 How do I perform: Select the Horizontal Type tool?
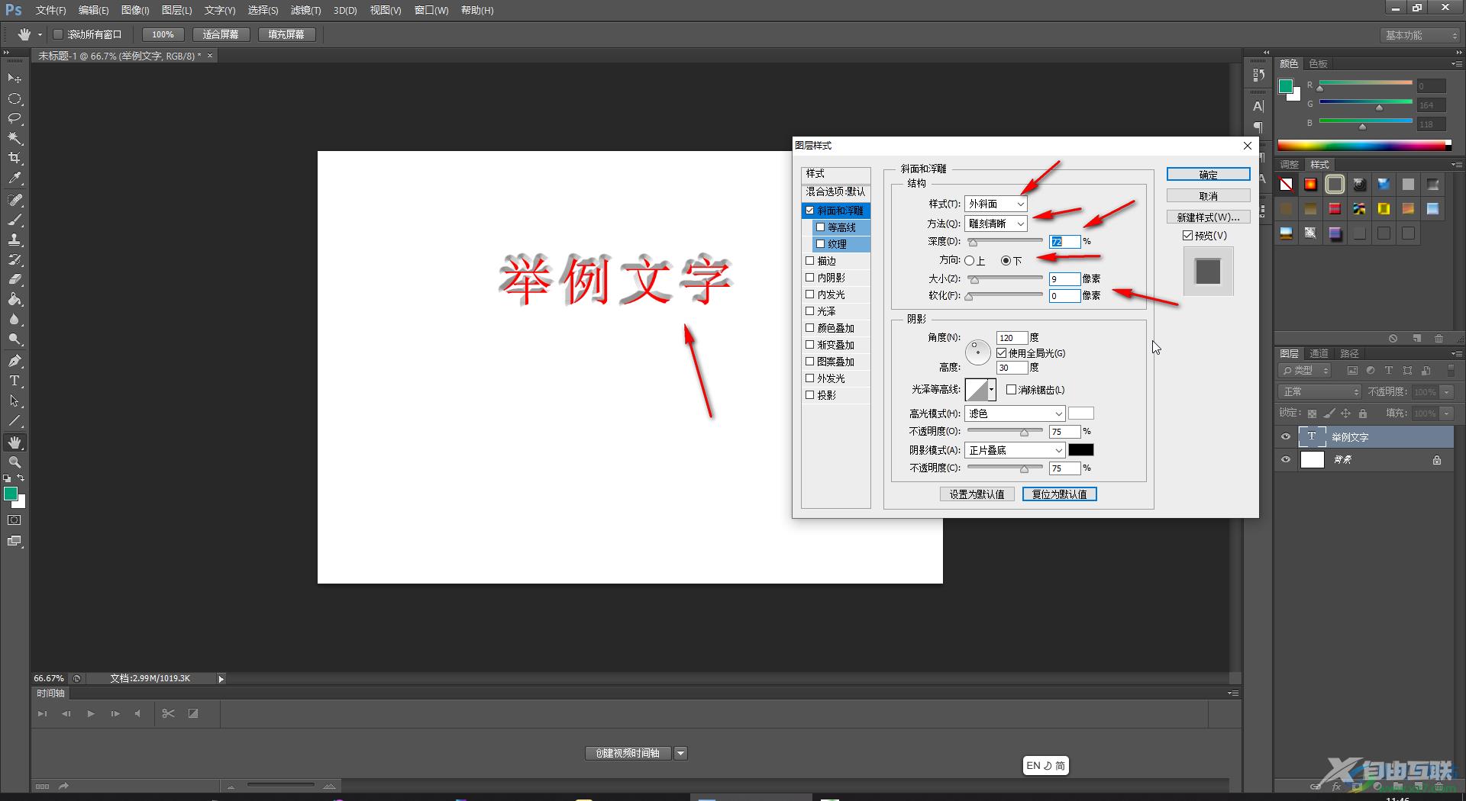[15, 381]
